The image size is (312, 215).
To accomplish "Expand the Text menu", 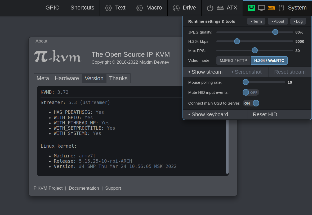I will click(115, 8).
